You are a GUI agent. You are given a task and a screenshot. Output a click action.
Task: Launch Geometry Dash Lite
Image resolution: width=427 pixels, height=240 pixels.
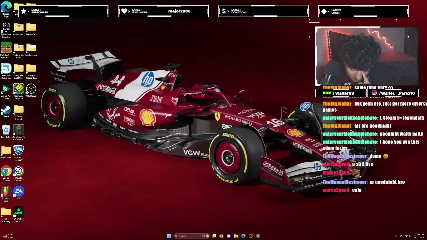tap(19, 92)
